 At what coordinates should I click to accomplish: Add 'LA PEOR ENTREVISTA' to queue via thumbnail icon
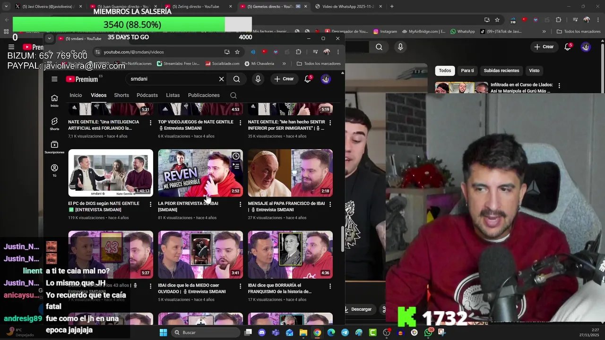236,166
